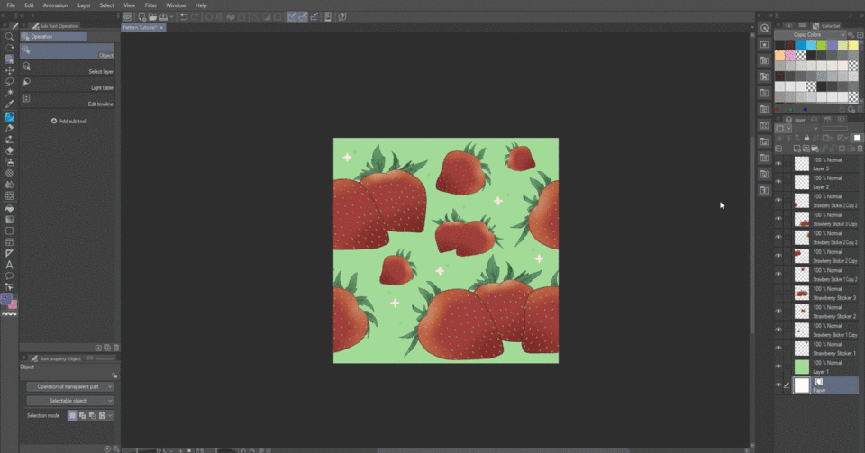The image size is (865, 453).
Task: Select new selection mode icon
Action: [72, 415]
